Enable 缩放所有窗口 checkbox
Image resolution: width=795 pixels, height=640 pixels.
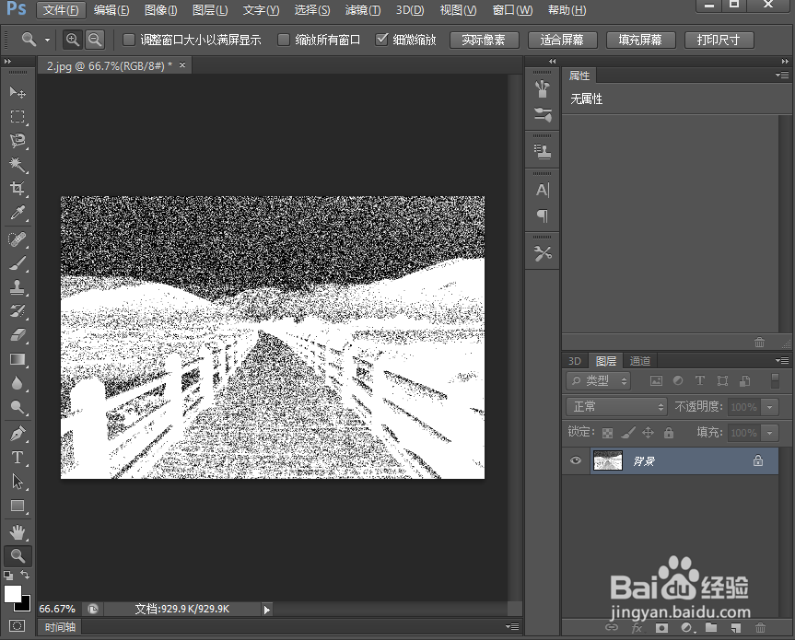284,40
